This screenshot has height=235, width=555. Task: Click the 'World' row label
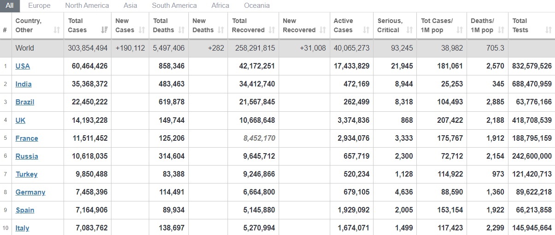[x=25, y=48]
